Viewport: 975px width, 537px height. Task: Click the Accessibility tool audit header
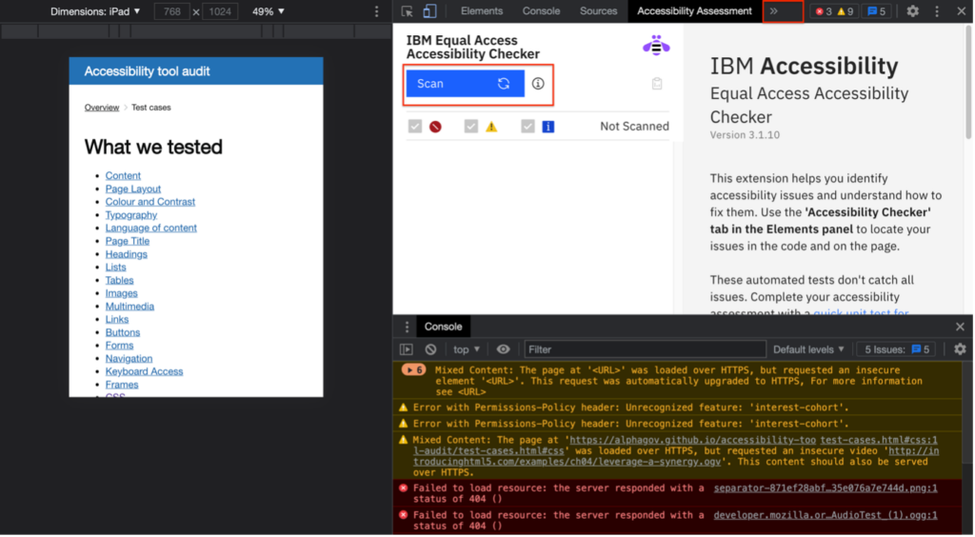coord(147,71)
